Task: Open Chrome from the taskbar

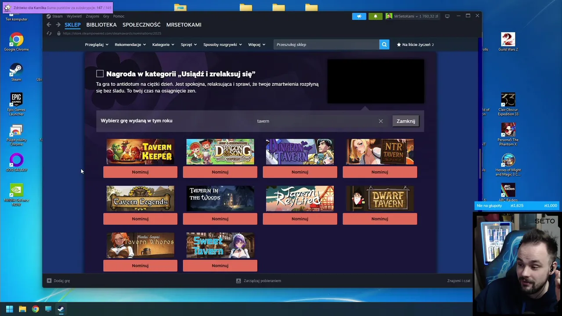Action: pos(35,309)
